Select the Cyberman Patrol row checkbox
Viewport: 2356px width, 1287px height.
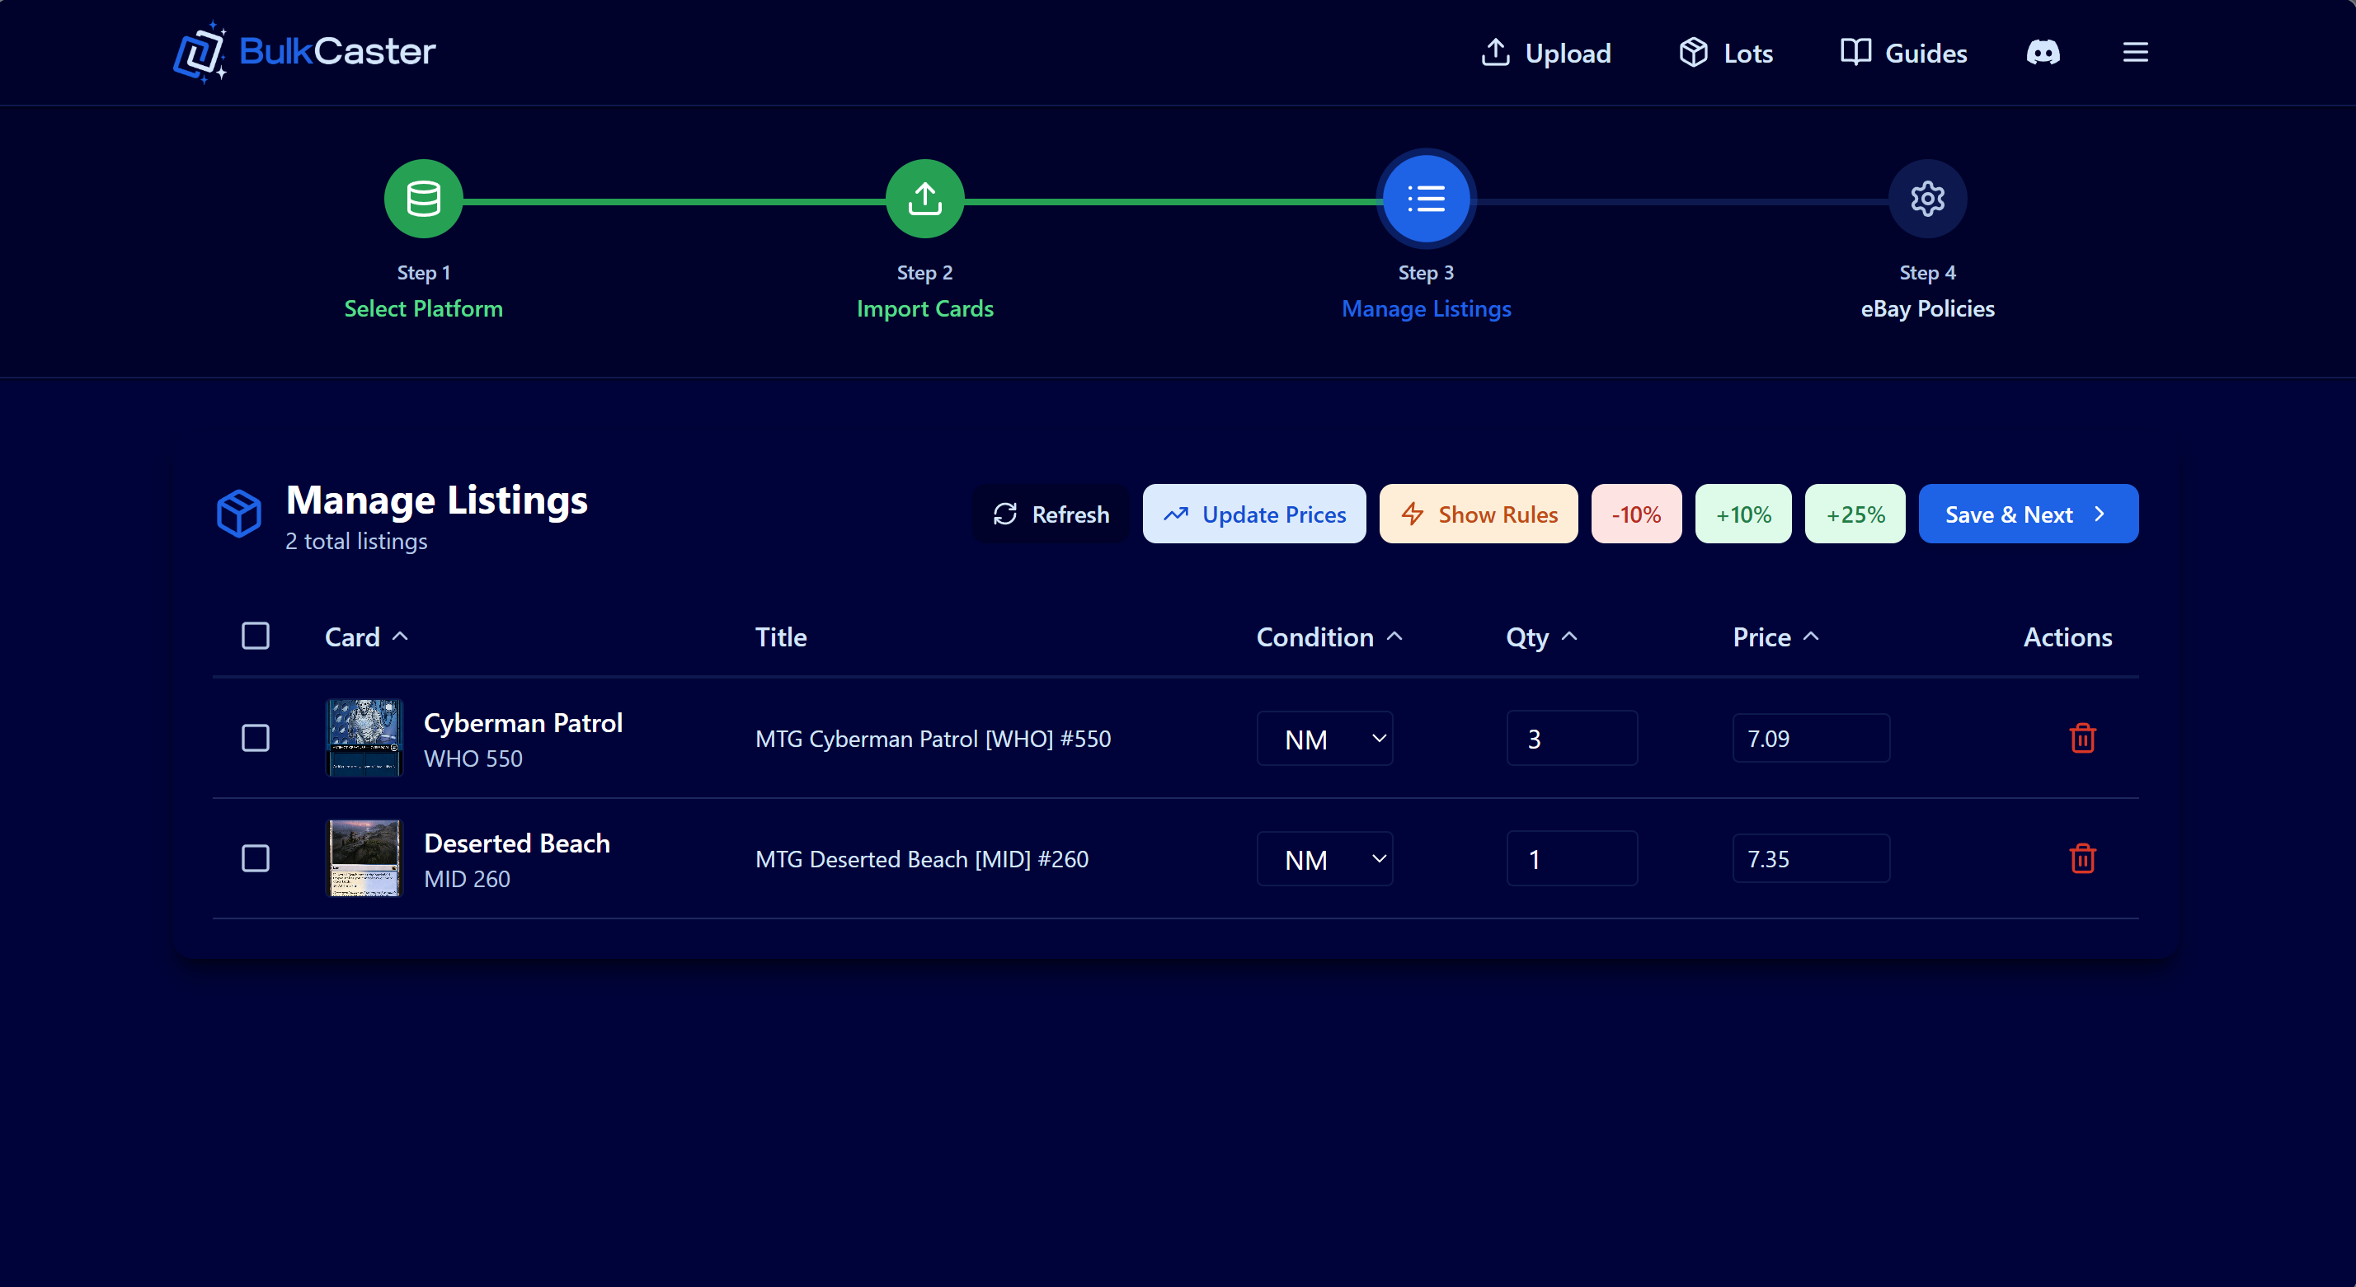pyautogui.click(x=256, y=738)
